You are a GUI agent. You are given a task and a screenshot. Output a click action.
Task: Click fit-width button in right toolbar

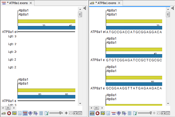[x=164, y=113]
